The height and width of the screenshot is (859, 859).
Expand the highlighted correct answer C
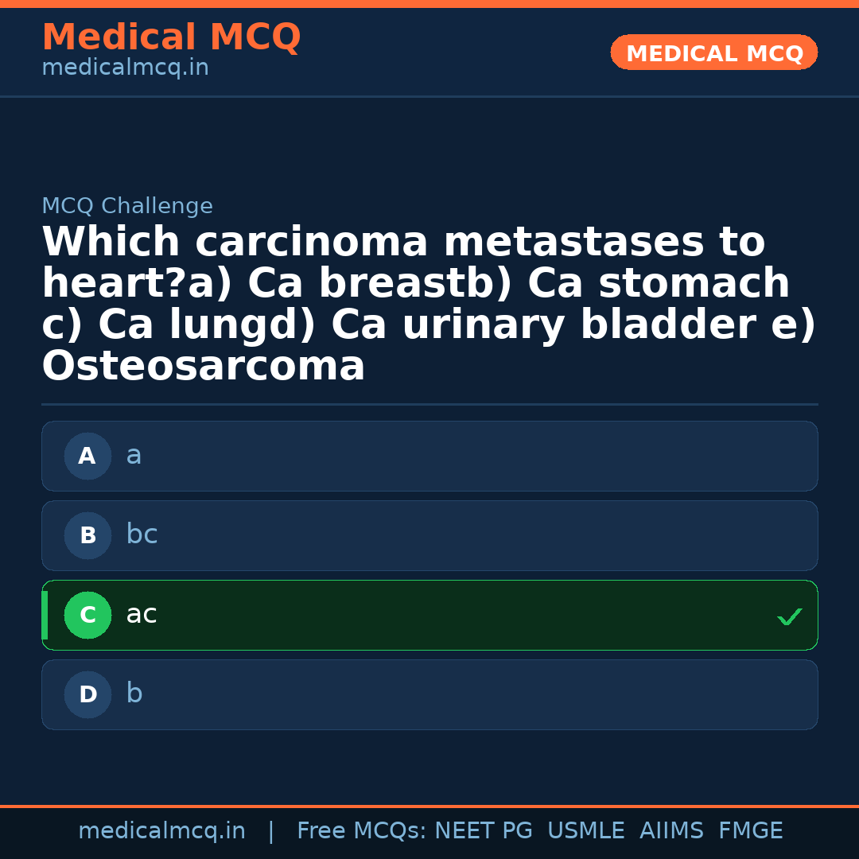click(x=429, y=615)
